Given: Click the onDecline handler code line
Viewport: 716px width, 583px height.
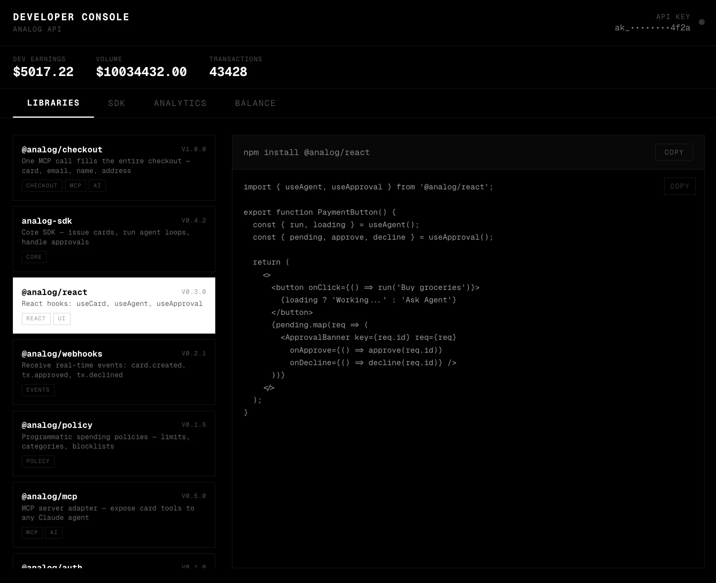Looking at the screenshot, I should click(373, 363).
